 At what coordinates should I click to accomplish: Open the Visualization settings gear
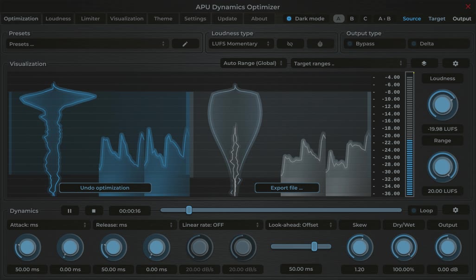(456, 63)
